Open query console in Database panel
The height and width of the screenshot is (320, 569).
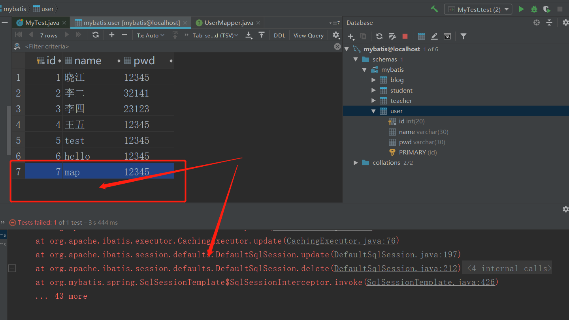pyautogui.click(x=447, y=36)
